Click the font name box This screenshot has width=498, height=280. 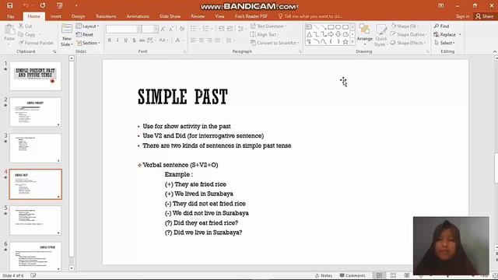click(x=124, y=29)
